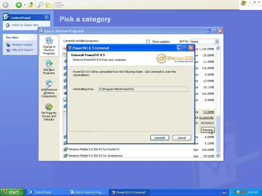Open Help and Support link

23,50
